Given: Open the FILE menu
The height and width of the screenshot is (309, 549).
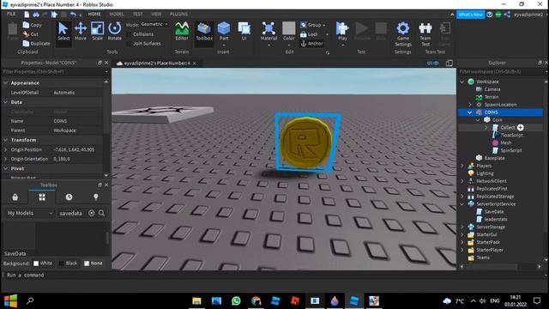Looking at the screenshot, I should coord(11,14).
